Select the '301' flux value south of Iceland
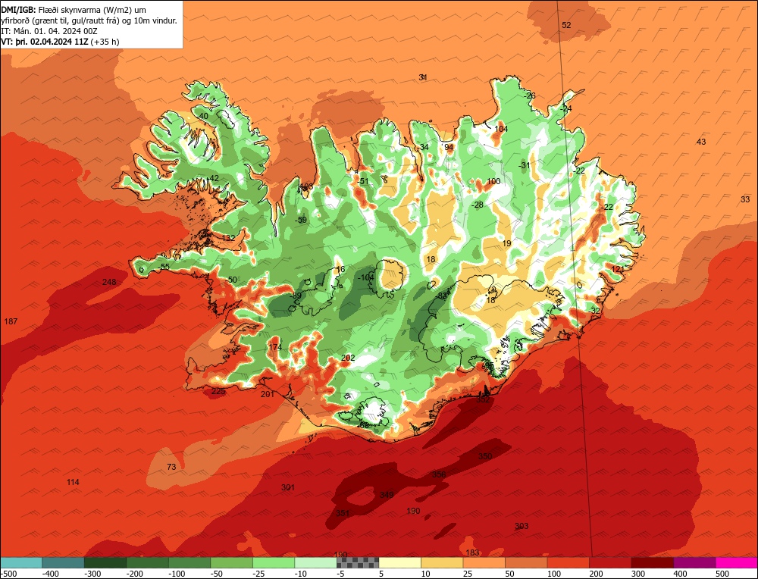The width and height of the screenshot is (758, 579). click(287, 487)
